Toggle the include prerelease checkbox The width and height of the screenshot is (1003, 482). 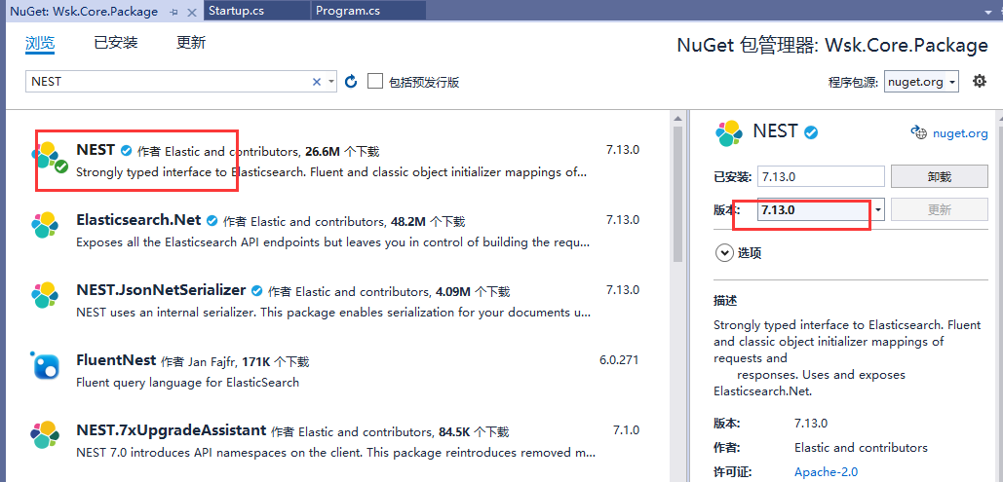[x=375, y=81]
